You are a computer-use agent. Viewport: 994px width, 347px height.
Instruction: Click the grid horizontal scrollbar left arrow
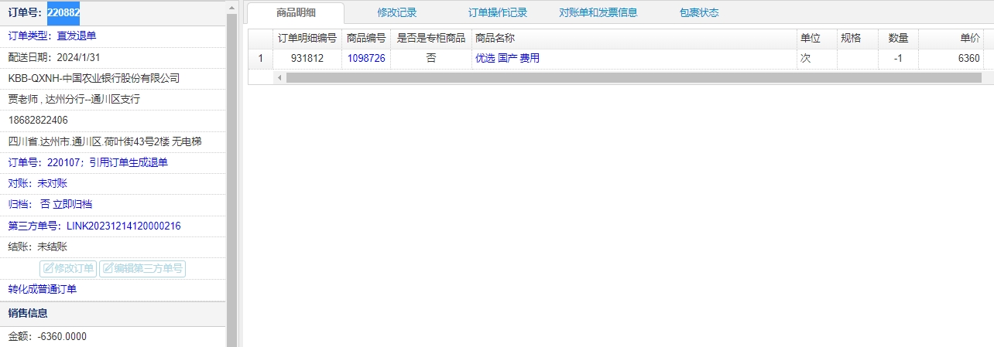click(279, 77)
